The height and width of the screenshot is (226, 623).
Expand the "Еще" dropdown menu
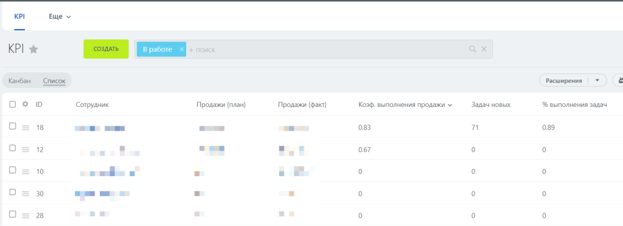click(x=60, y=16)
